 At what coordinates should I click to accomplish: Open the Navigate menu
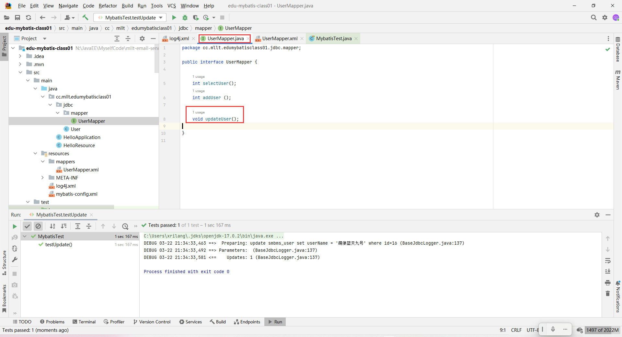[x=68, y=6]
